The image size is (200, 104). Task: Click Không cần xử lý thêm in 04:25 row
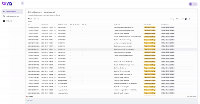click(168, 71)
